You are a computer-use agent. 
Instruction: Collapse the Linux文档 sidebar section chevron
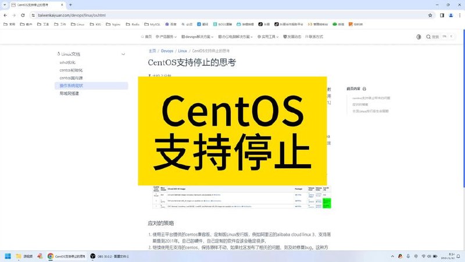123,54
